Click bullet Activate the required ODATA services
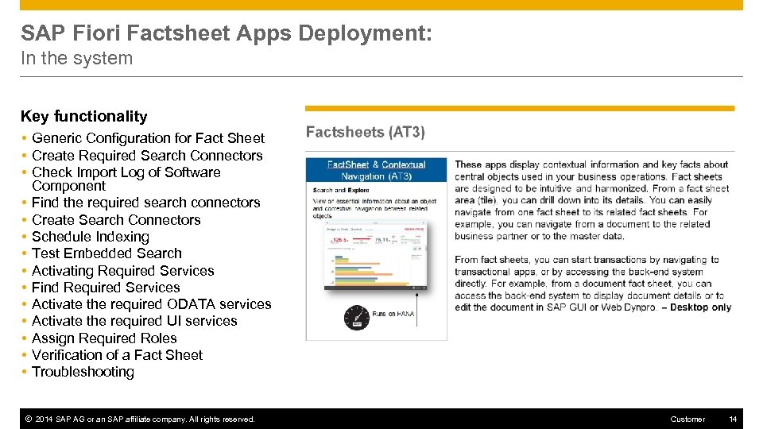The image size is (763, 429). tap(151, 304)
